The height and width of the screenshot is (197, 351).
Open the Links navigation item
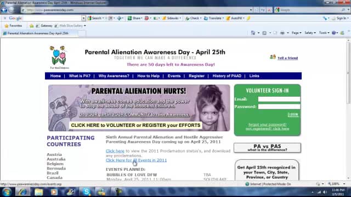tap(254, 76)
